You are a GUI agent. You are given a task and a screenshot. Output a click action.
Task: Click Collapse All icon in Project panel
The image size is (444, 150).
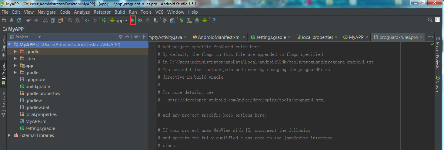tap(127, 37)
